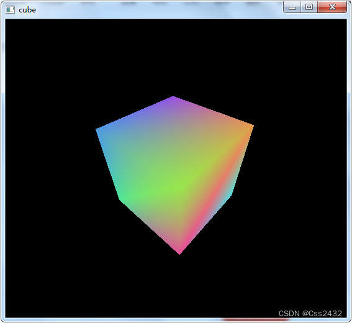Maximize the cube window
The width and height of the screenshot is (352, 323).
pos(309,7)
